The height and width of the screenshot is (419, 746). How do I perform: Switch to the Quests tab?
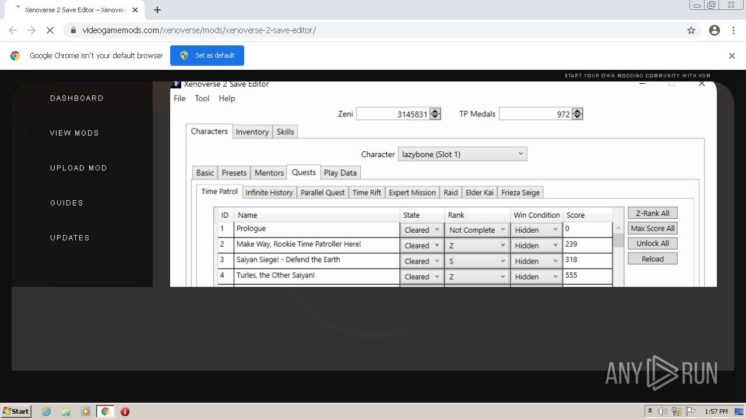(x=304, y=172)
